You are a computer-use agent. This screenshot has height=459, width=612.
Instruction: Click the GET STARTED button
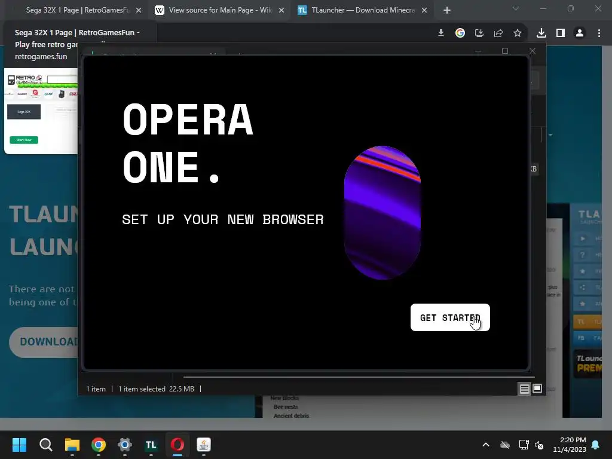click(x=450, y=317)
